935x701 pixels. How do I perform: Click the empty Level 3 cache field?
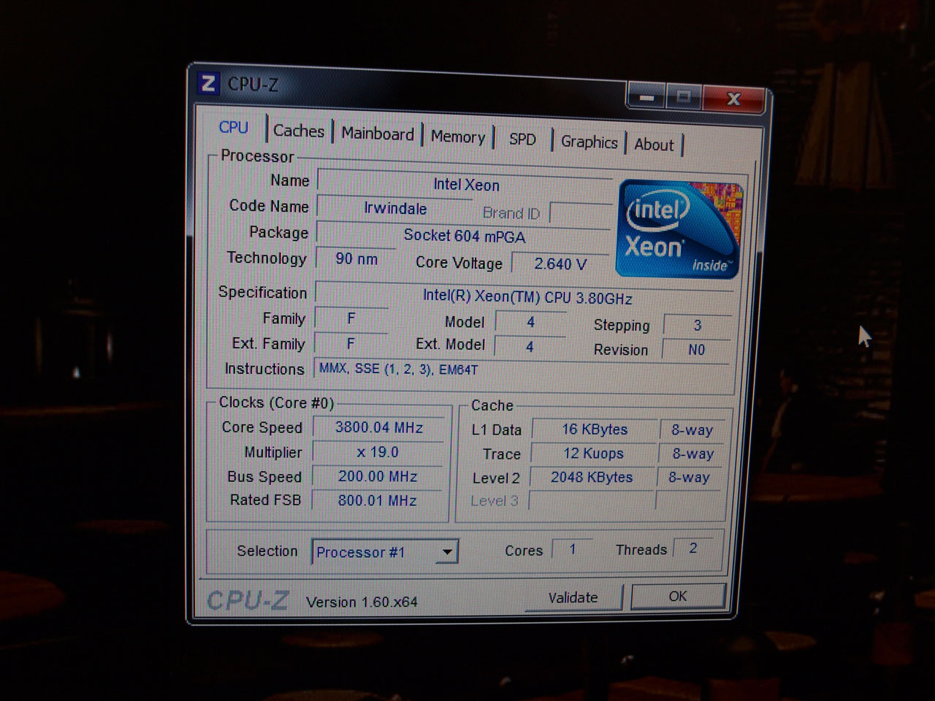click(592, 501)
